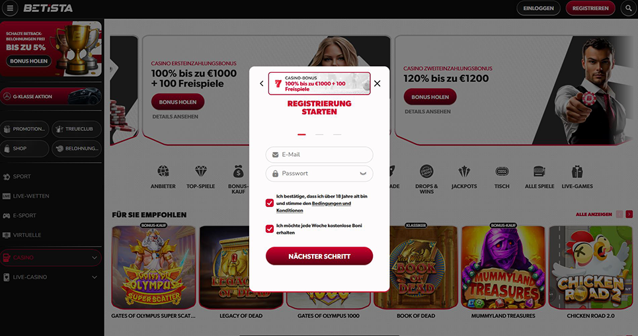638x336 pixels.
Task: Open the Anbieter category icon
Action: [163, 171]
